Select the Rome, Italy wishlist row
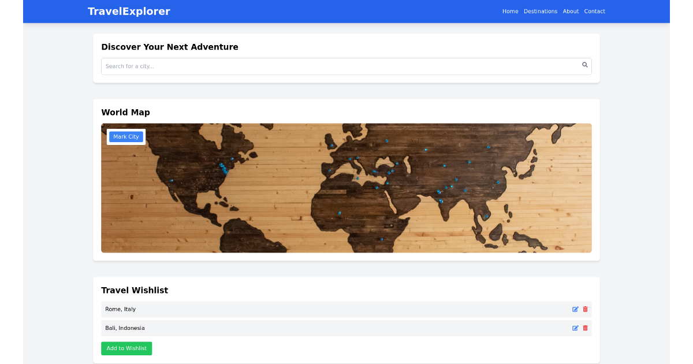 (x=346, y=309)
